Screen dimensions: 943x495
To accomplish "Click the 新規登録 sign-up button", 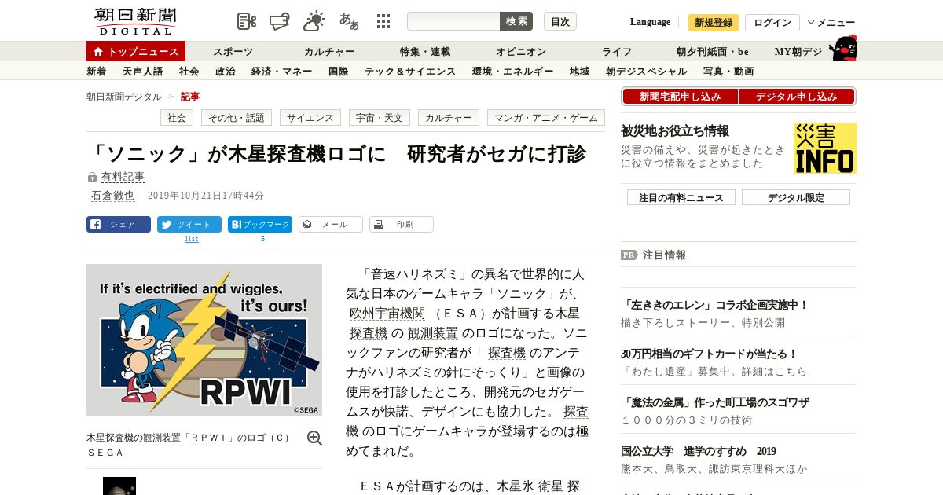I will click(x=714, y=23).
